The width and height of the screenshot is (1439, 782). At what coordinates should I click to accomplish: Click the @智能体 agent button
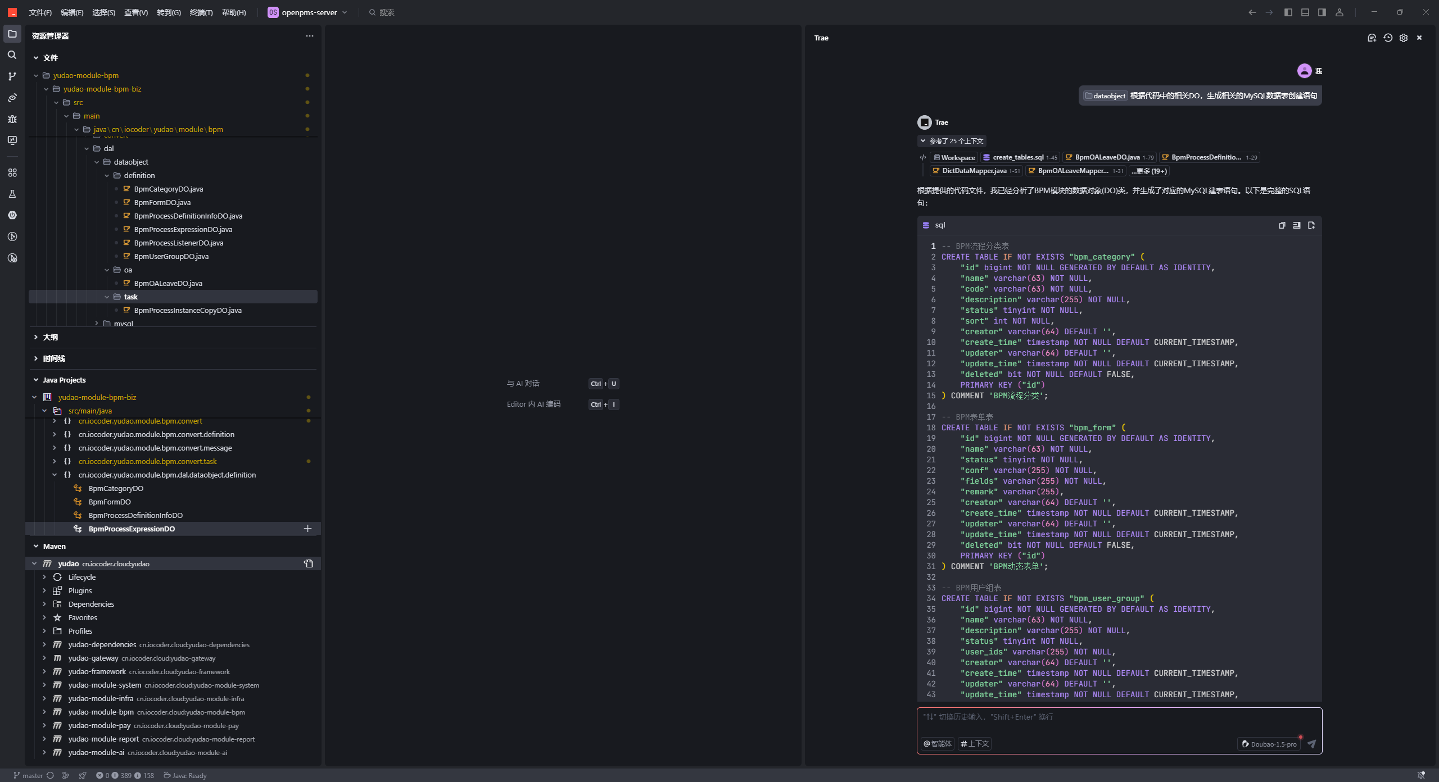pyautogui.click(x=937, y=744)
